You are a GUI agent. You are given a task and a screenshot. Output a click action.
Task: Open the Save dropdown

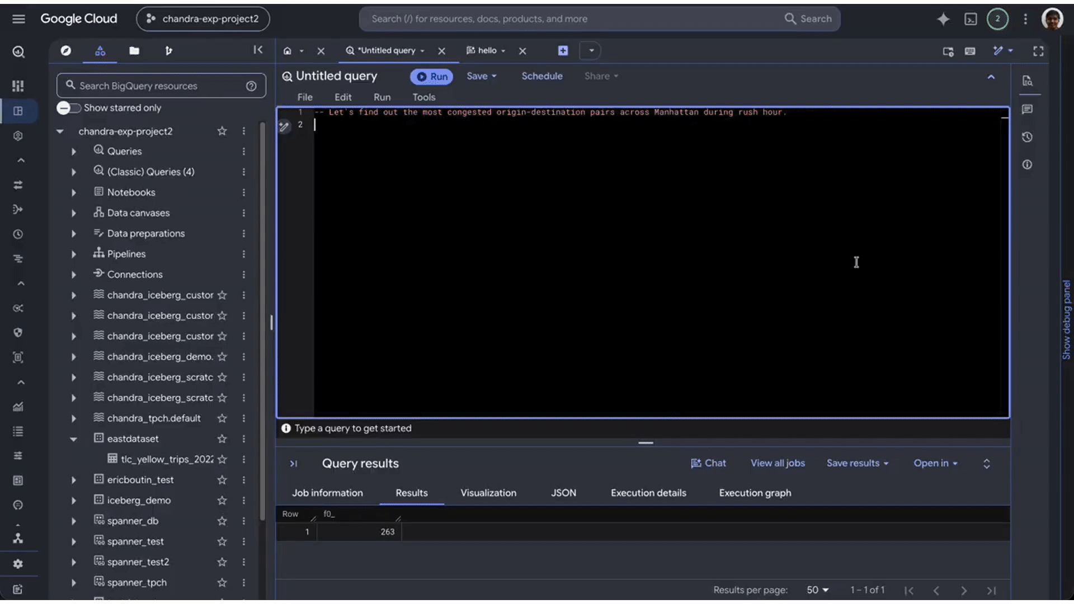[x=482, y=77]
